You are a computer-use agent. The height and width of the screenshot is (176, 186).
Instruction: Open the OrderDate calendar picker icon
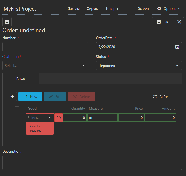click(177, 47)
